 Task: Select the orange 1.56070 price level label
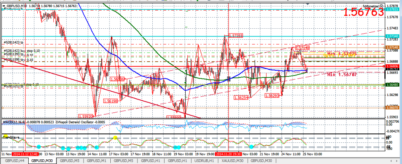(x=392, y=108)
